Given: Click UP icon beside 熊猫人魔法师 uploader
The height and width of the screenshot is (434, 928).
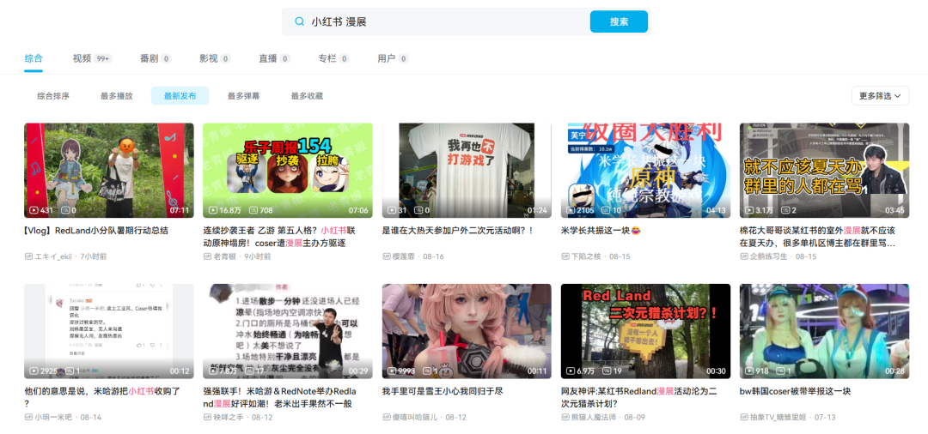Looking at the screenshot, I should (565, 418).
